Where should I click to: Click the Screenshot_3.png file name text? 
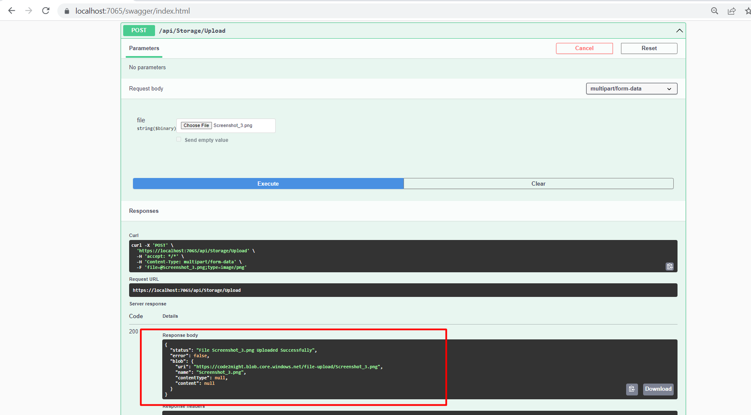(233, 125)
